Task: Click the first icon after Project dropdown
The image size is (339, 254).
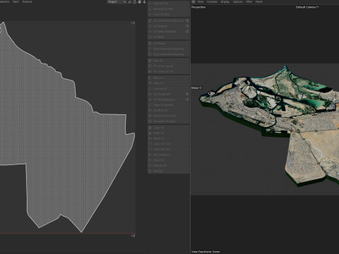Action: tap(130, 2)
